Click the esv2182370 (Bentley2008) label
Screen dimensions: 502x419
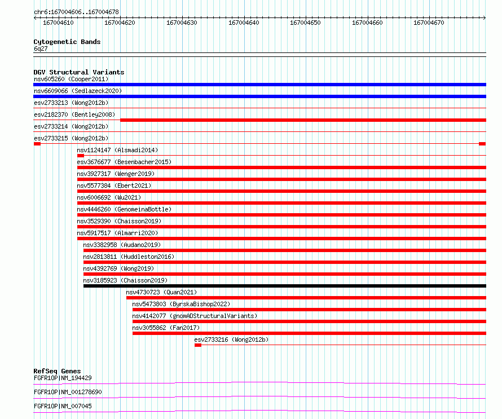[74, 114]
